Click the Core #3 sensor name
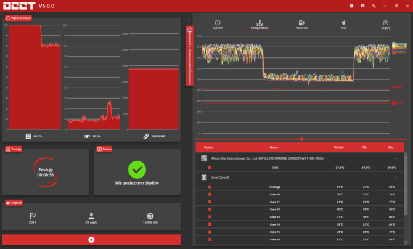The height and width of the screenshot is (249, 413). point(275,217)
